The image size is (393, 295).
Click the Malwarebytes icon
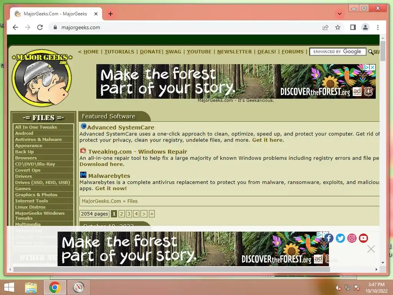[x=83, y=175]
